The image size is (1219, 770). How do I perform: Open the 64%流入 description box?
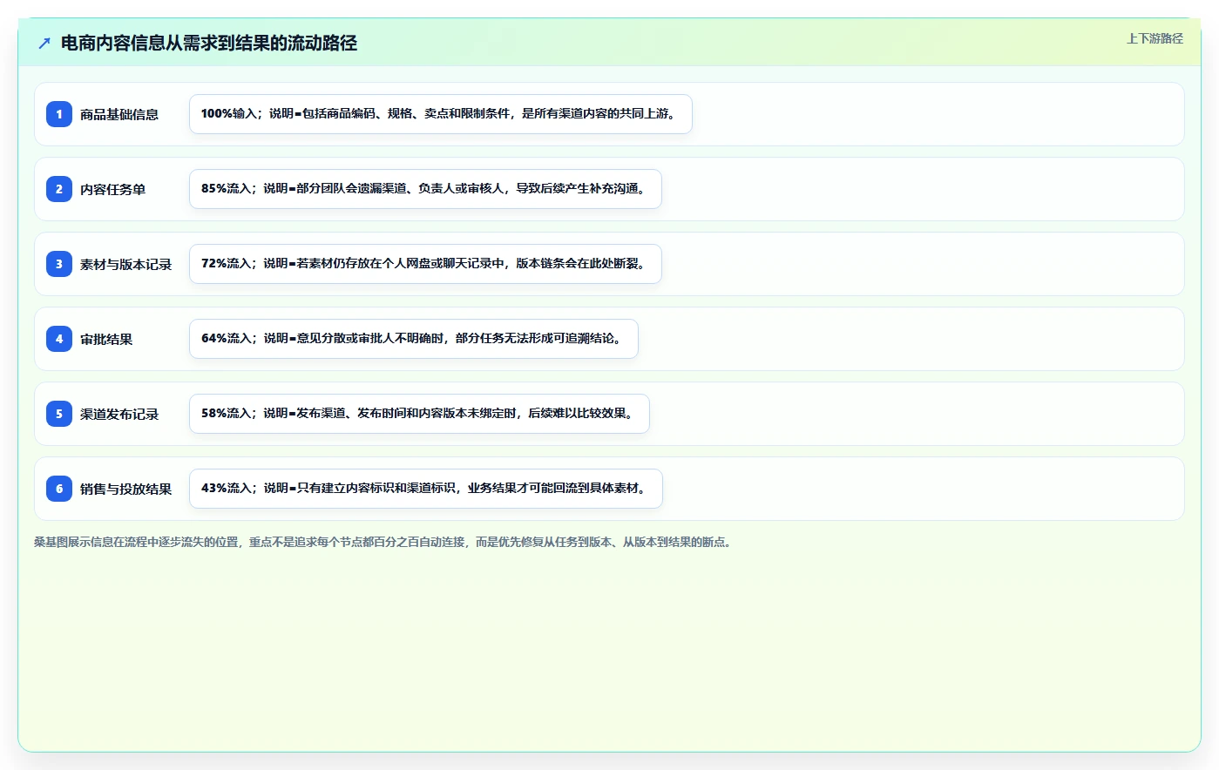pyautogui.click(x=414, y=339)
